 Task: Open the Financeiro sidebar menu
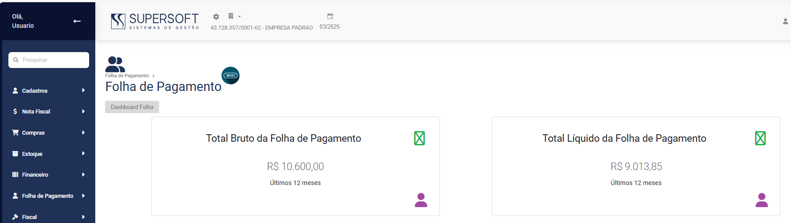click(48, 175)
